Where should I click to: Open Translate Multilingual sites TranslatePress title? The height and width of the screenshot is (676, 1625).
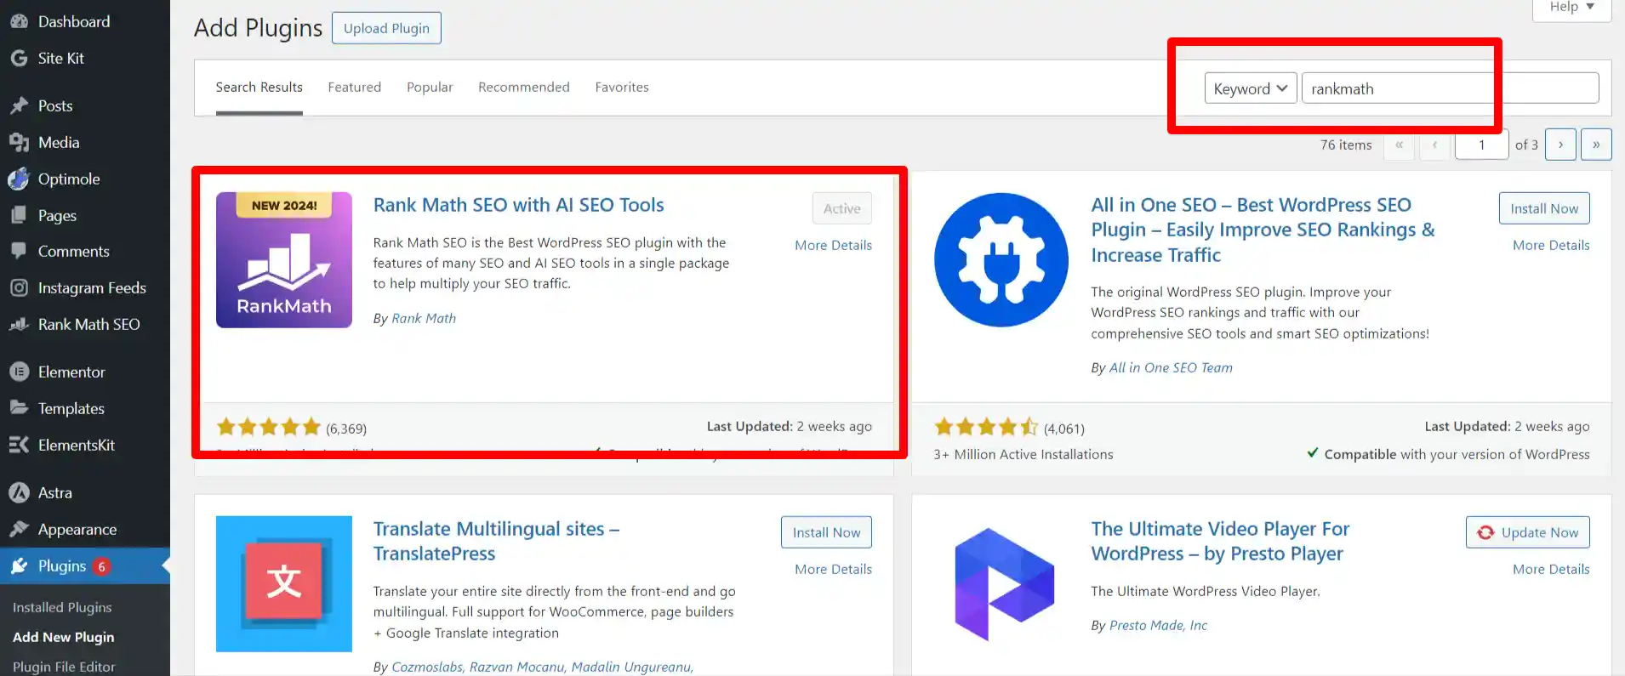tap(496, 541)
